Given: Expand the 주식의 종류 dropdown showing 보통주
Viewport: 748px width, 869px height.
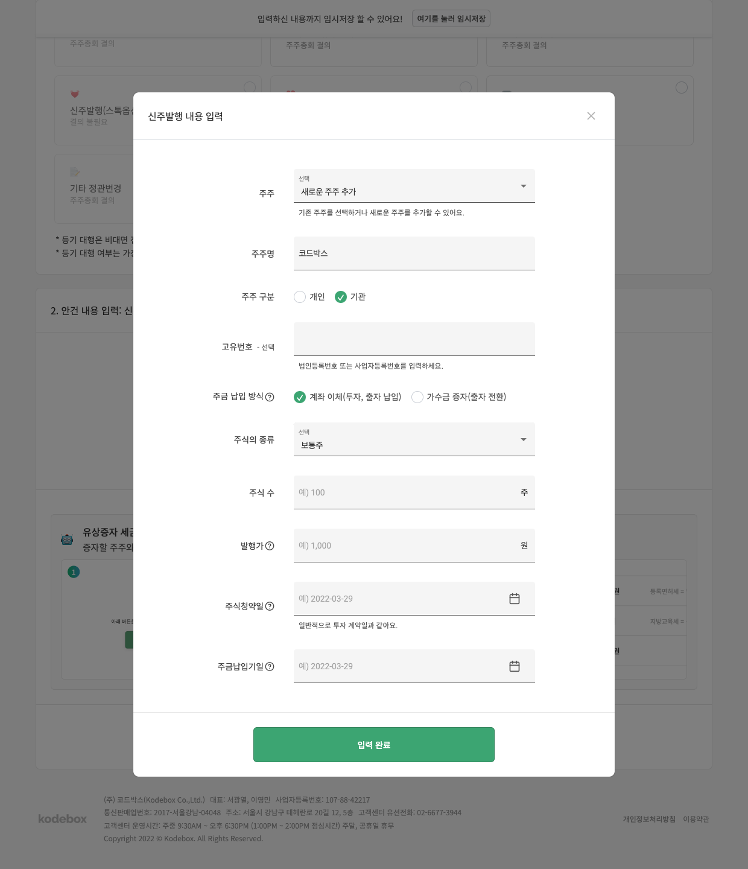Looking at the screenshot, I should pos(414,439).
